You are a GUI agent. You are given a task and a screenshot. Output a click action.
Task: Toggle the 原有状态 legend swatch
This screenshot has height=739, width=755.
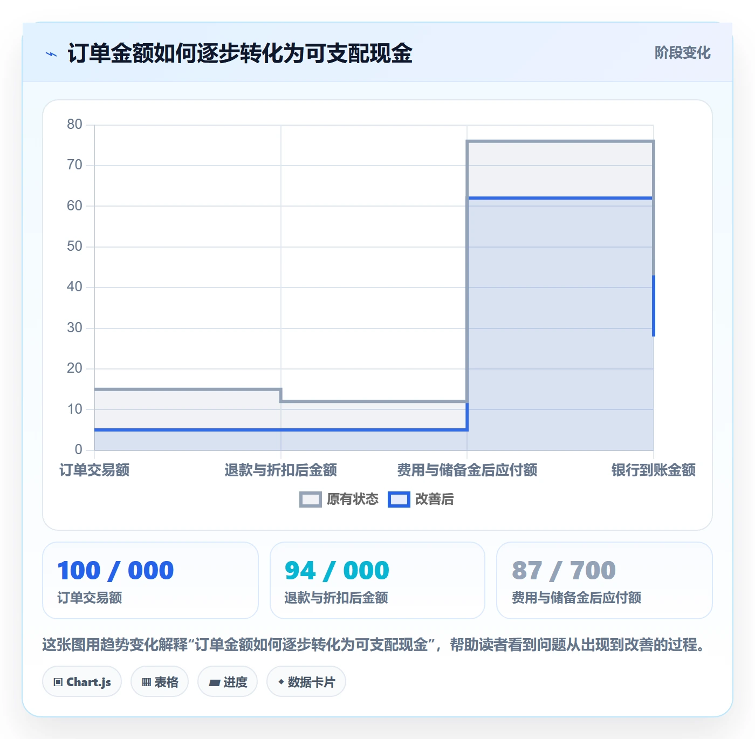(310, 499)
